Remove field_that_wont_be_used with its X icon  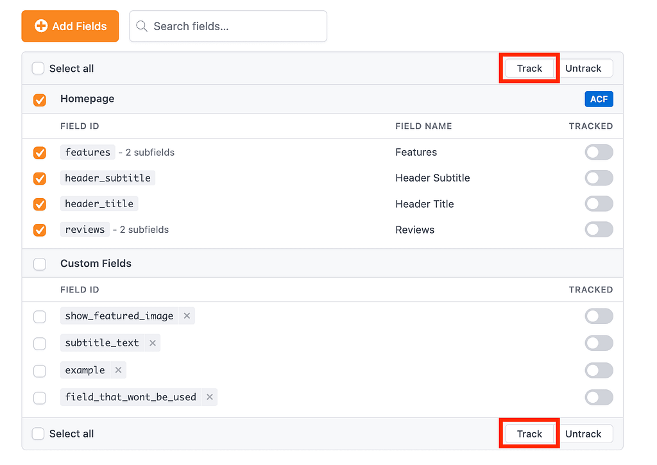click(x=210, y=397)
